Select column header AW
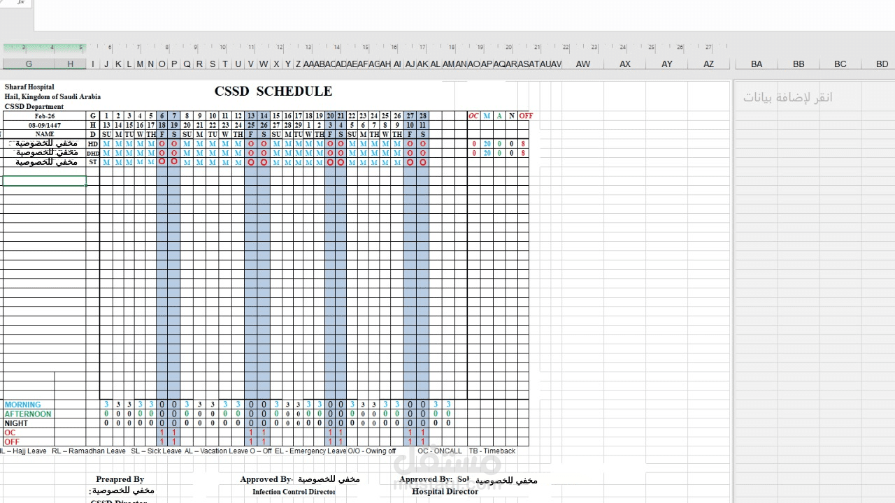The image size is (895, 503). [x=582, y=64]
